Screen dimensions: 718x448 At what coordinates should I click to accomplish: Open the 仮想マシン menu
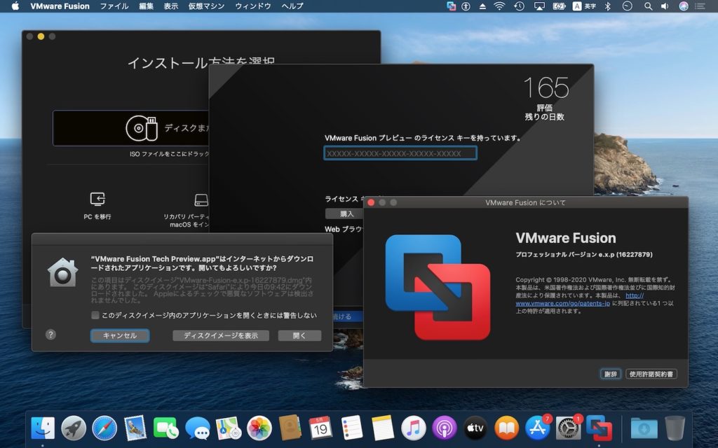207,6
